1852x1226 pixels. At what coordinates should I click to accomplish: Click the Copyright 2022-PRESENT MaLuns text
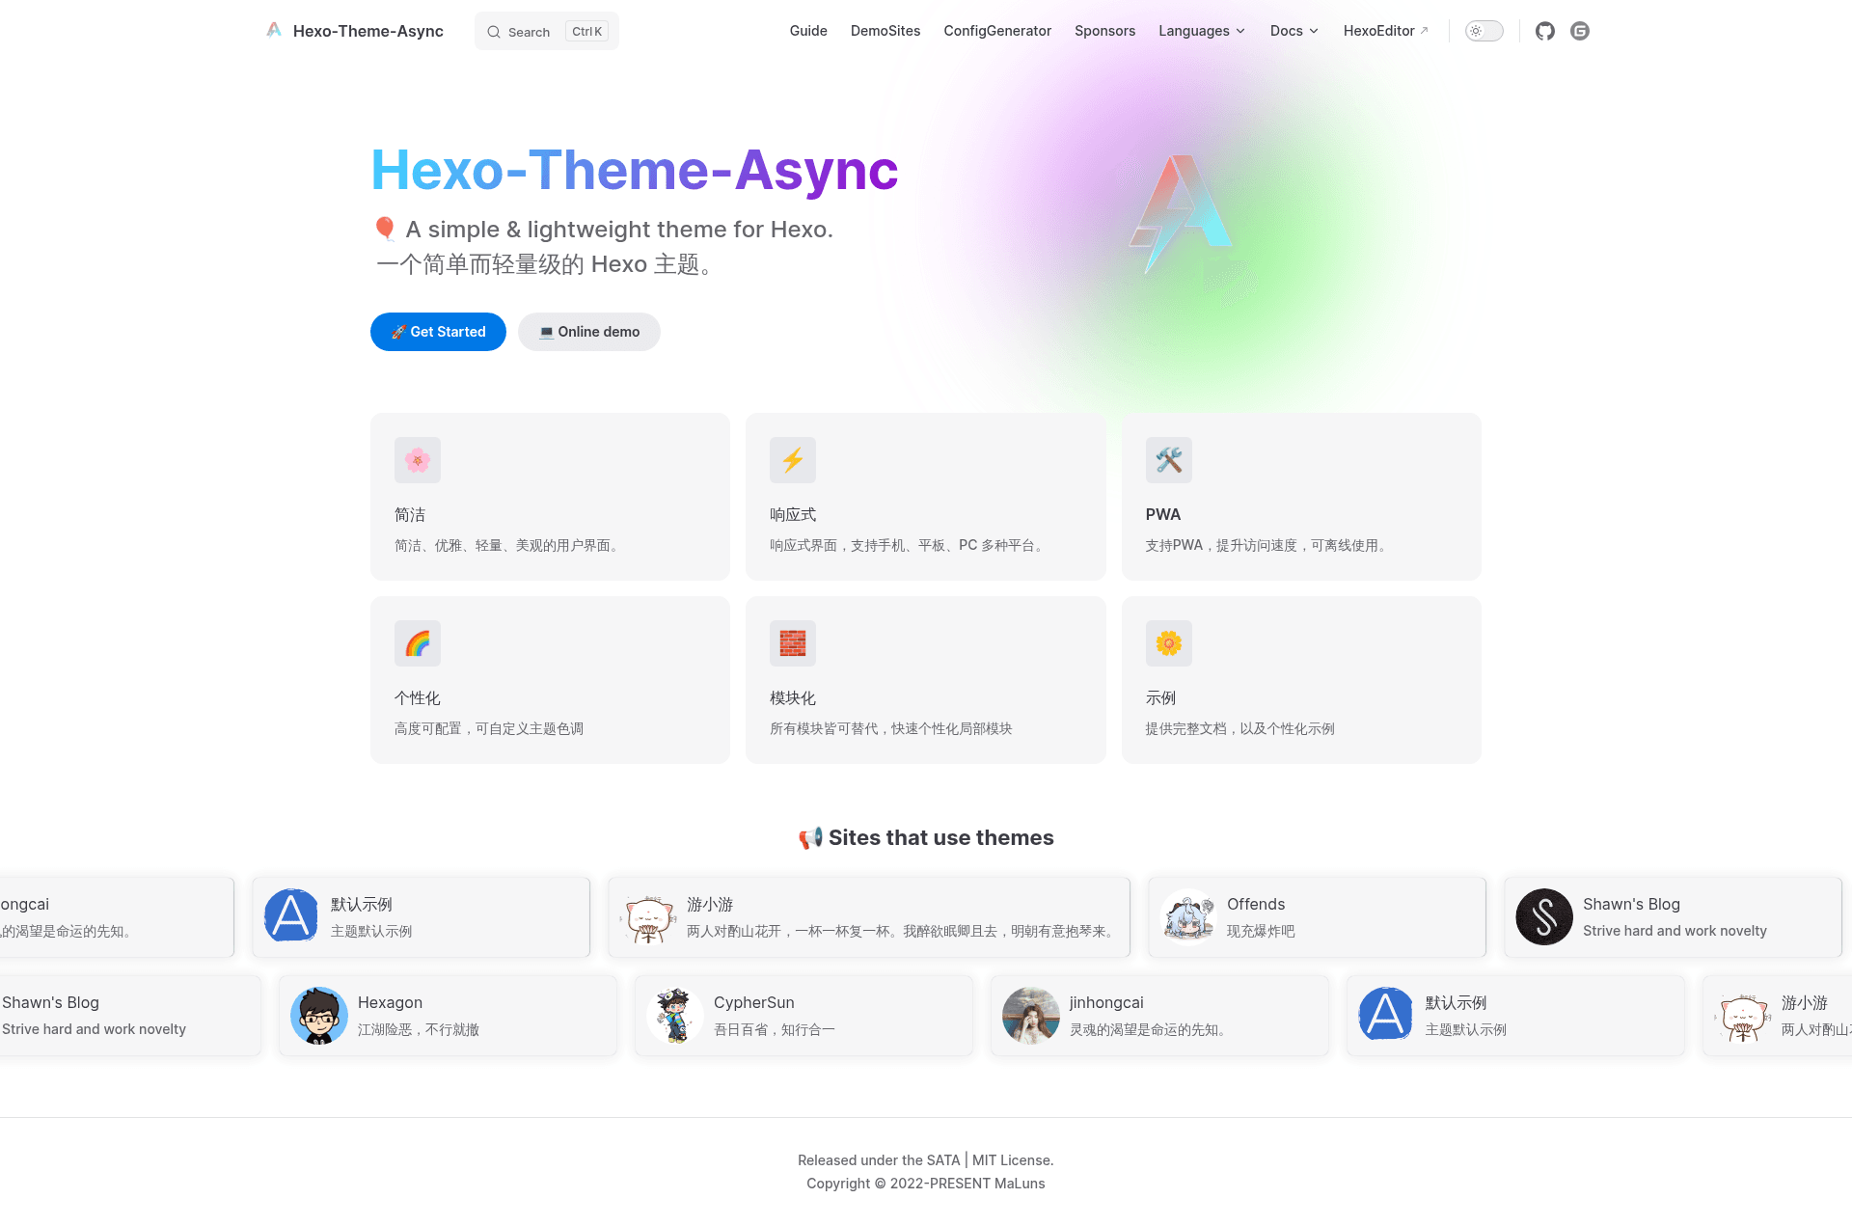point(926,1184)
